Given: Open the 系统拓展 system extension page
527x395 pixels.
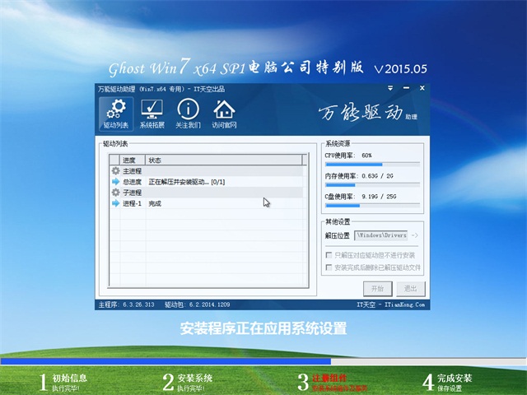Looking at the screenshot, I should (152, 114).
